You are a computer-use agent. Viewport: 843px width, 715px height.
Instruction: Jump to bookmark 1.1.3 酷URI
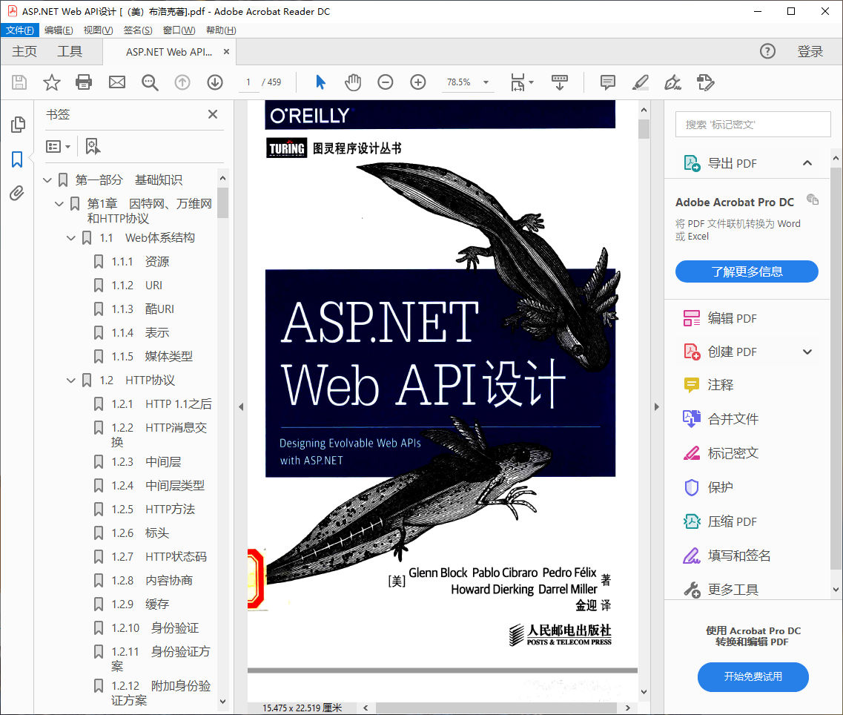click(142, 309)
